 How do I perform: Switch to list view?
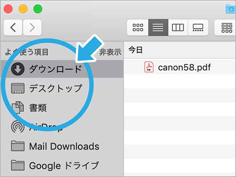[158, 28]
